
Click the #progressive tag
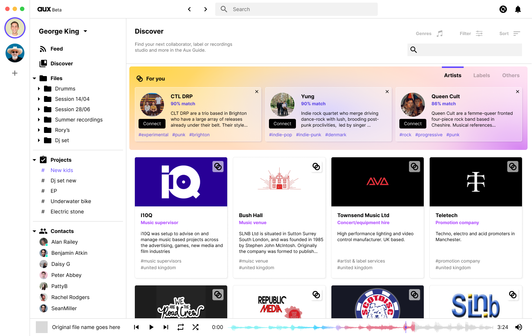coord(429,135)
